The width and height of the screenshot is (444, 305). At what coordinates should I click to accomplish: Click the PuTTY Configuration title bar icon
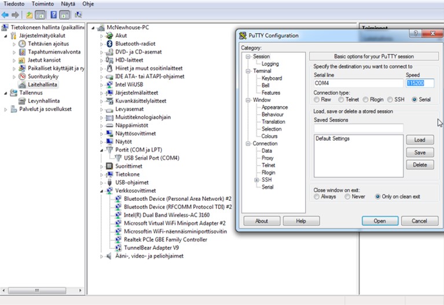click(243, 36)
